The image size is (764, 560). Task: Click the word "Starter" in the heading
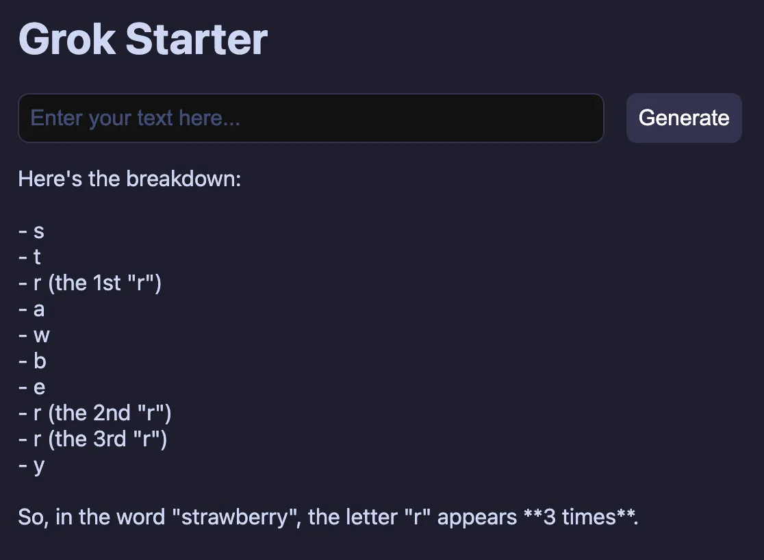tap(196, 39)
